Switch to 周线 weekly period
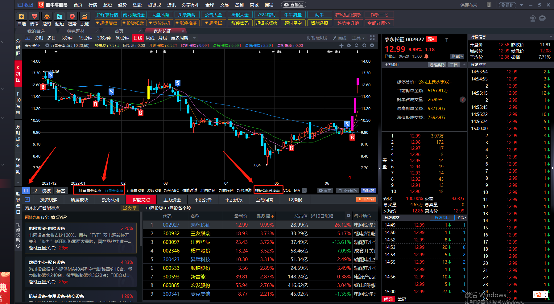Screen dimensions: 554x304 click(x=150, y=38)
